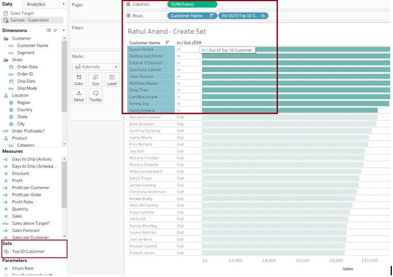Image resolution: width=393 pixels, height=277 pixels.
Task: Expand the In / Out header dropdown
Action: [200, 43]
